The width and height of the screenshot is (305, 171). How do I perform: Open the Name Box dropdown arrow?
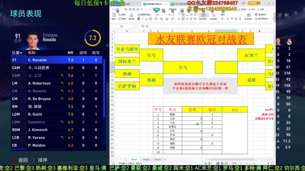point(133,26)
